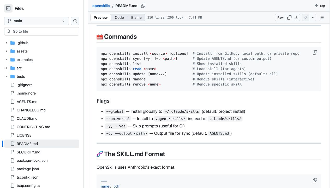
Task: Open the document outline icon
Action: click(x=322, y=17)
